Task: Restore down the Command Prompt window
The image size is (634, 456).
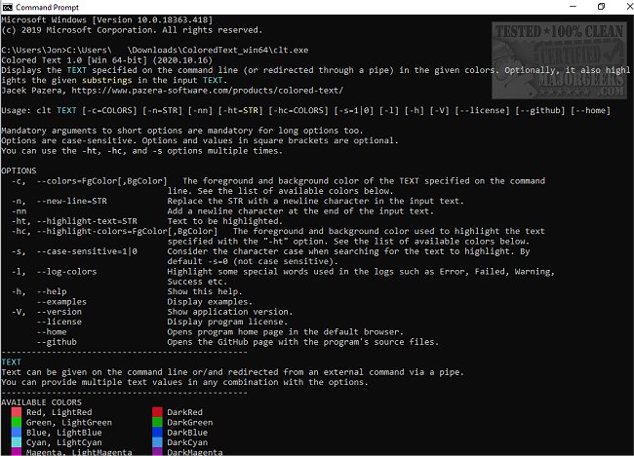Action: pos(587,8)
